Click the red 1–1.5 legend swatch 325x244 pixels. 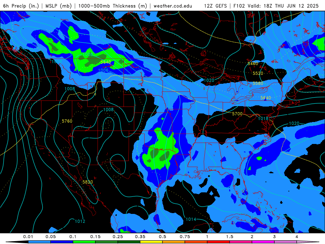[x=219, y=242]
